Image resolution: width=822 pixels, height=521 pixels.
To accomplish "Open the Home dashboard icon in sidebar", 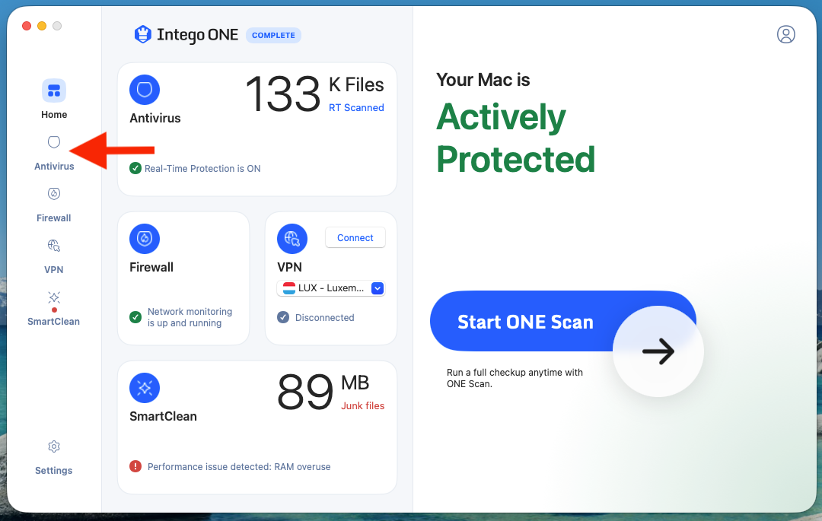I will point(54,91).
